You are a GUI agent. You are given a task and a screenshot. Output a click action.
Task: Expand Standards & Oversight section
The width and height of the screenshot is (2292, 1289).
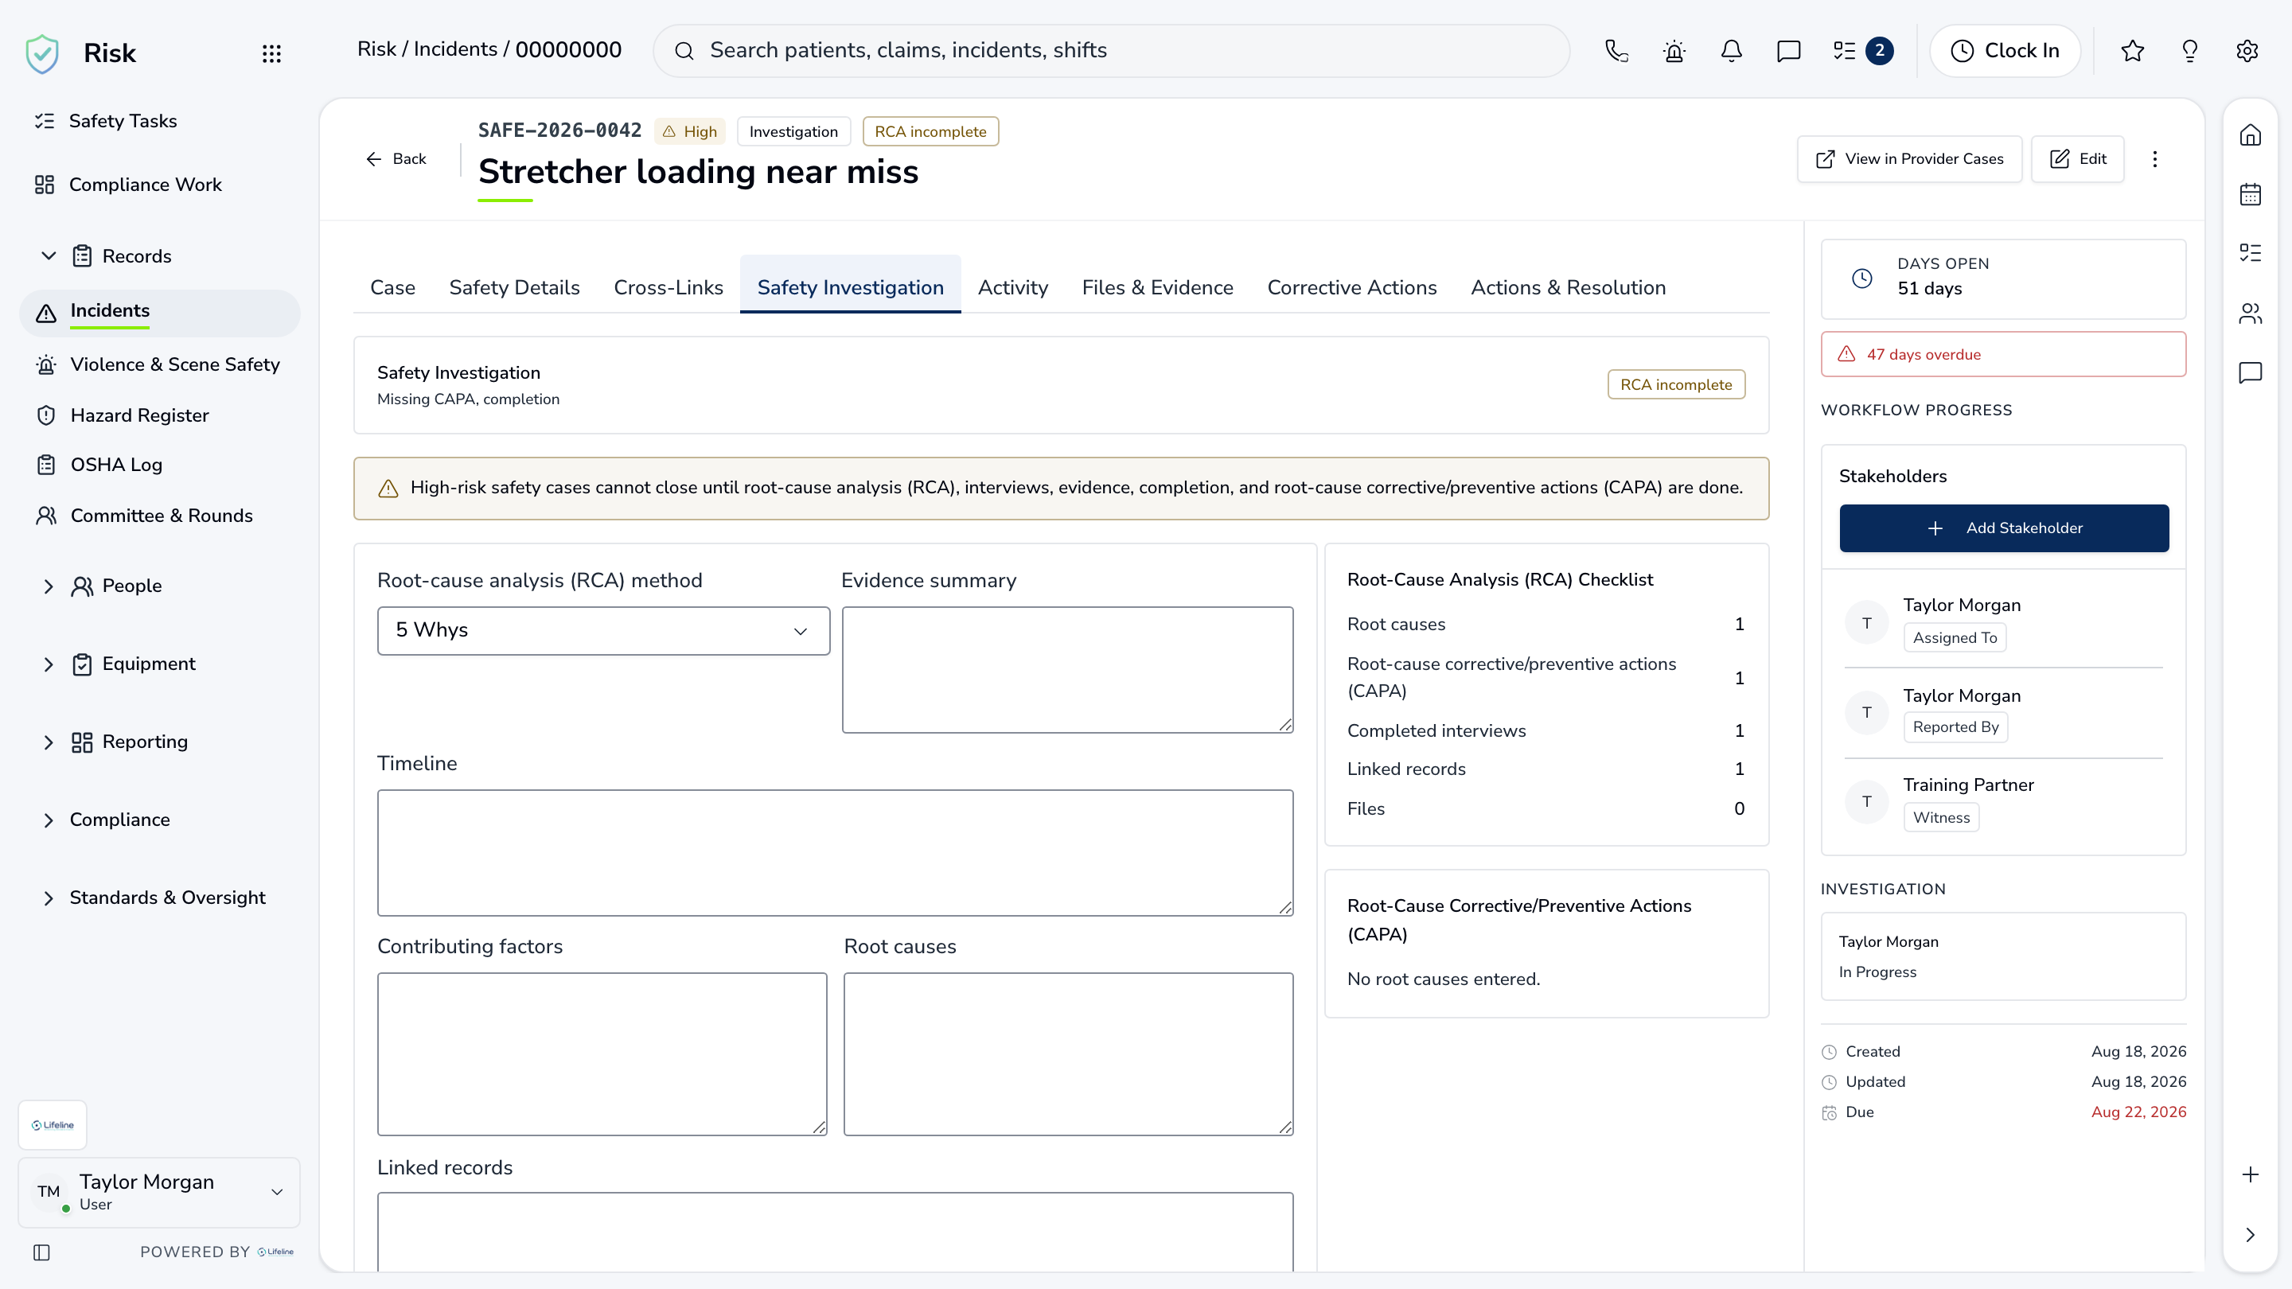(48, 898)
